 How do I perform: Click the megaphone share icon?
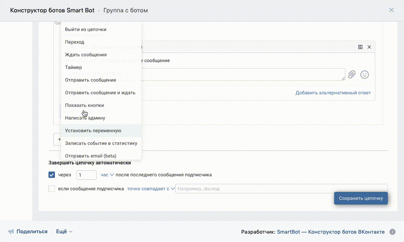(11, 232)
